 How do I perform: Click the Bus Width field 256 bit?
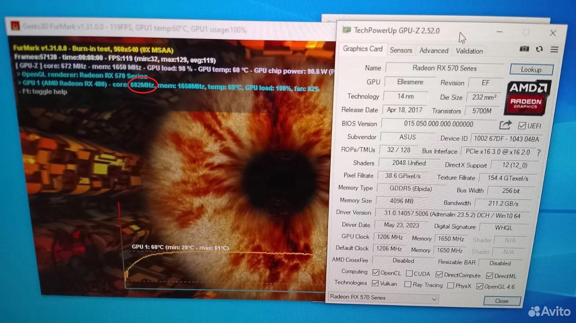(510, 190)
